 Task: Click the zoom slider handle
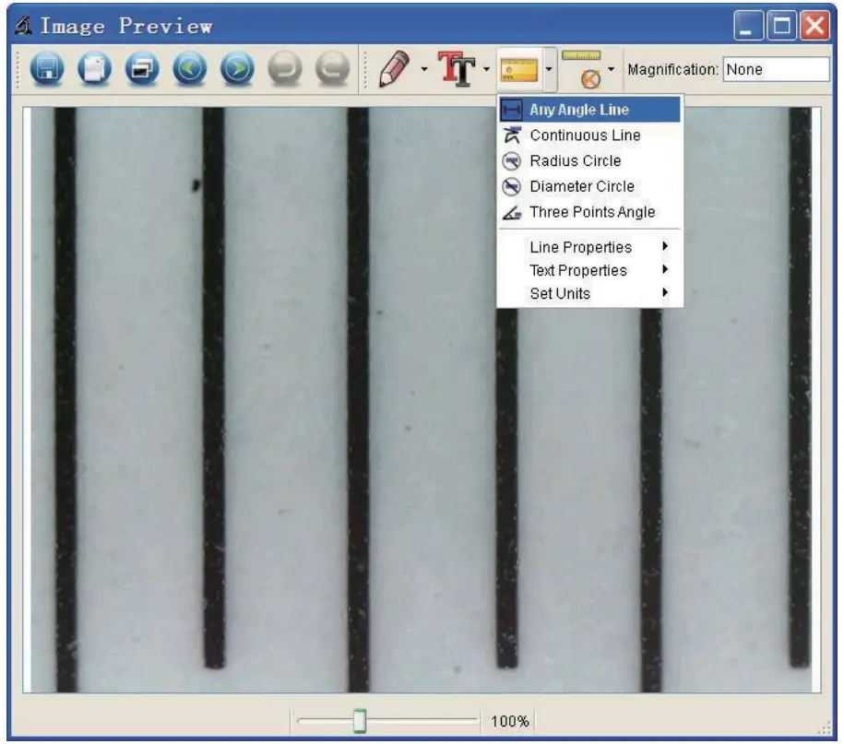coord(361,720)
